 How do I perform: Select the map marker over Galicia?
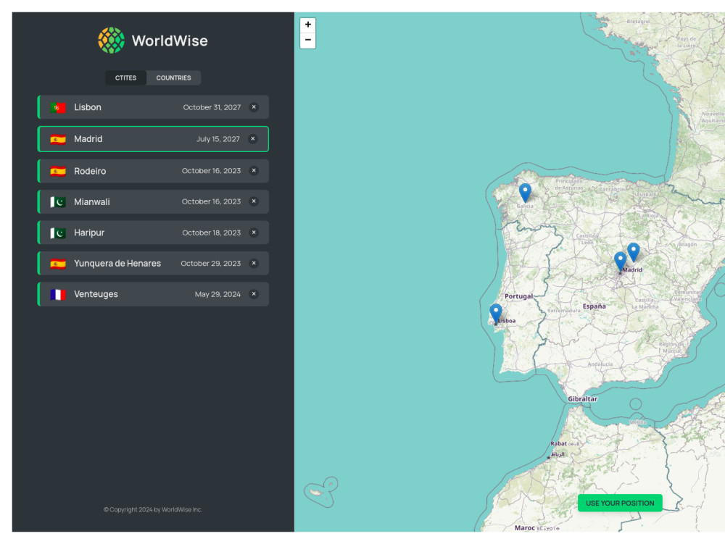point(525,193)
